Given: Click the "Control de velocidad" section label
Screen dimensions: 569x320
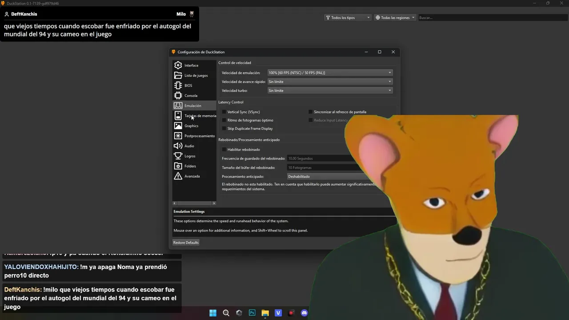Looking at the screenshot, I should click(x=235, y=63).
